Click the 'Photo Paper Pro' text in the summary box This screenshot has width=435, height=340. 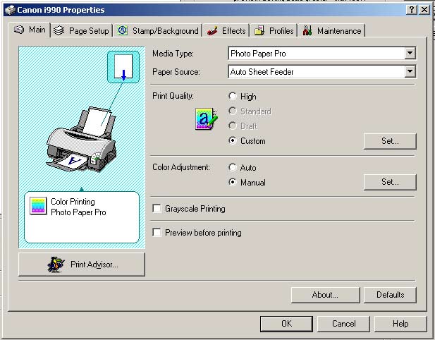tap(78, 212)
